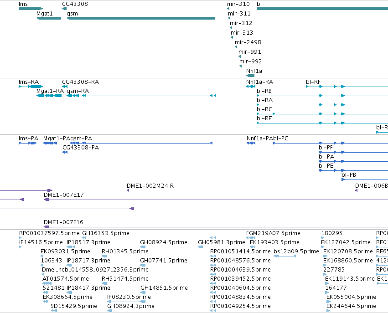The height and width of the screenshot is (313, 388).
Task: Select DME1-007E17 clone label
Action: pos(63,195)
